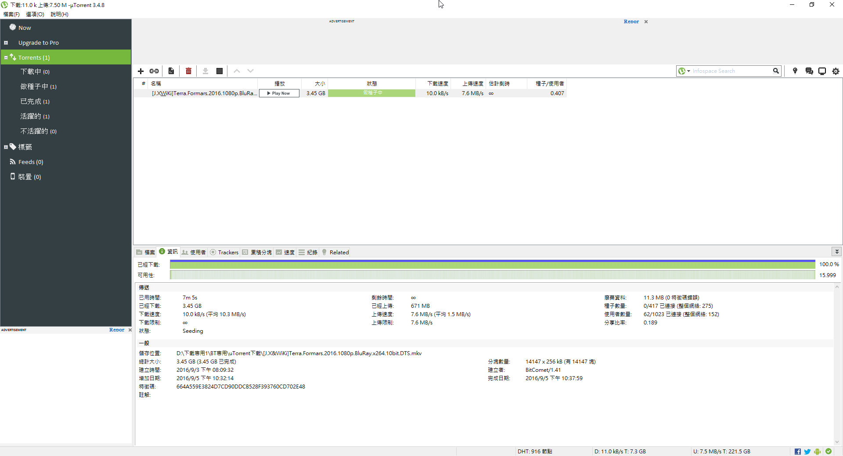Move torrent down in the queue
The width and height of the screenshot is (843, 456).
[x=250, y=71]
